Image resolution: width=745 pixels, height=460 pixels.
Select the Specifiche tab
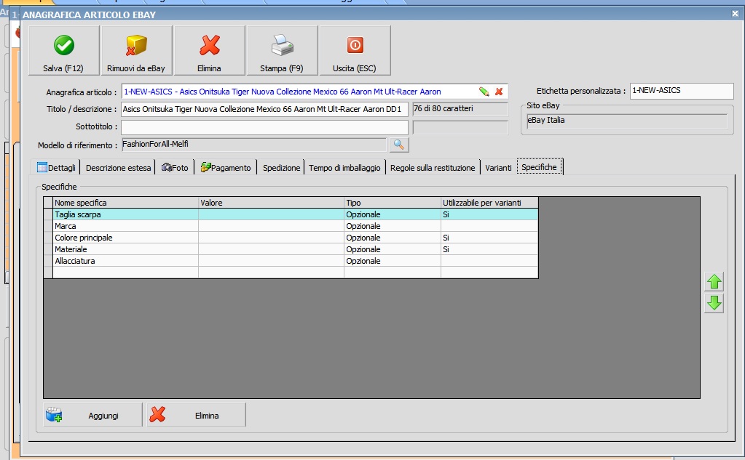(540, 167)
